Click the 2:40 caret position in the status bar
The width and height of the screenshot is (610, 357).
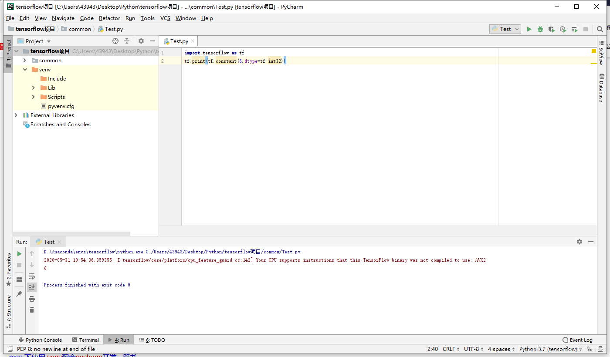pyautogui.click(x=433, y=349)
